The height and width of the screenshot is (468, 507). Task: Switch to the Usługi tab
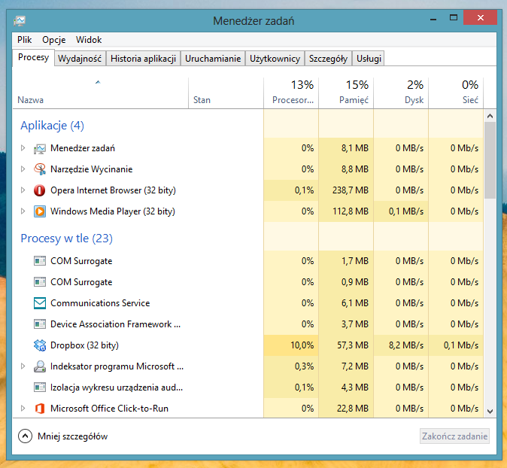coord(369,59)
